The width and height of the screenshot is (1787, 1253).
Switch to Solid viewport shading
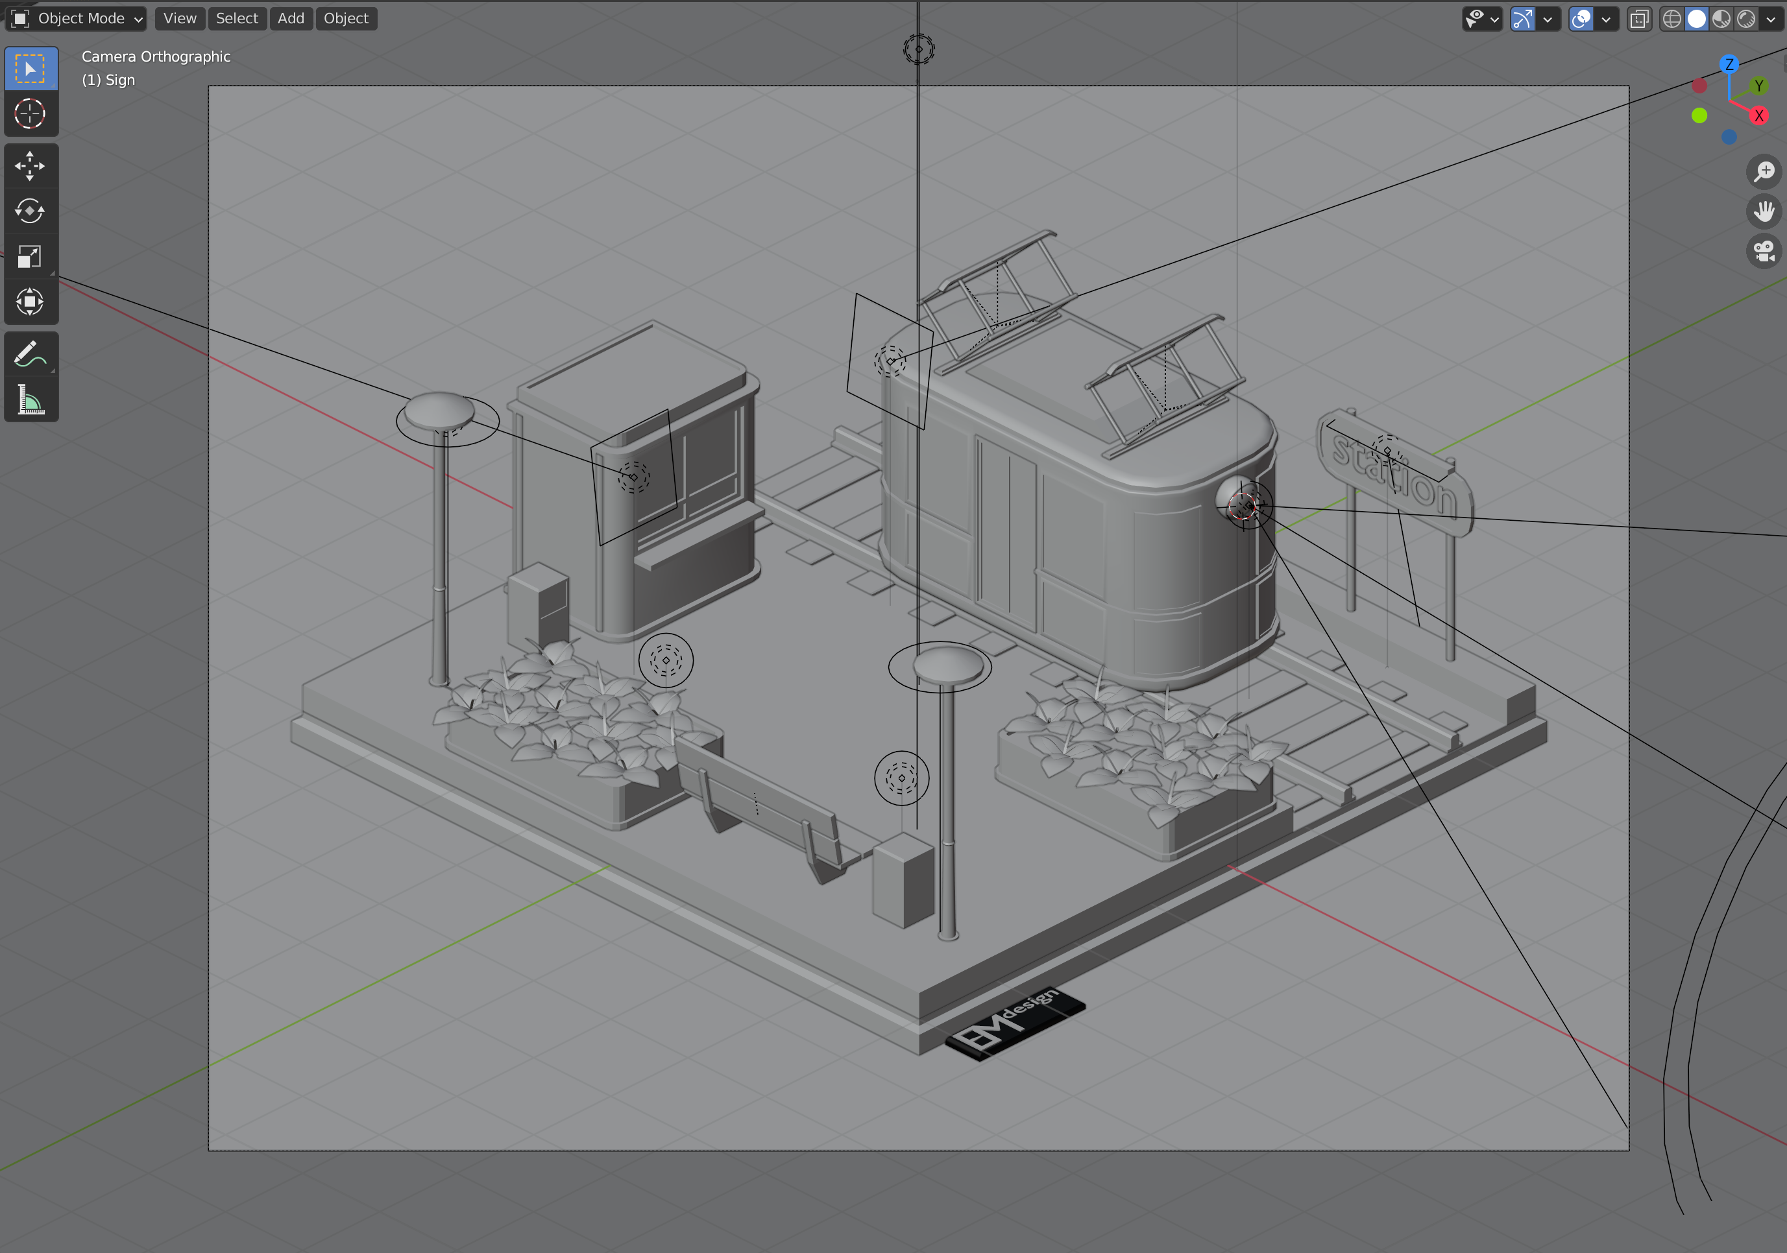coord(1697,19)
